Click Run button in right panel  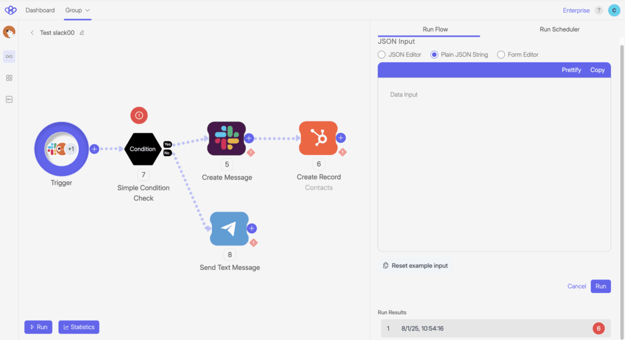pyautogui.click(x=601, y=286)
